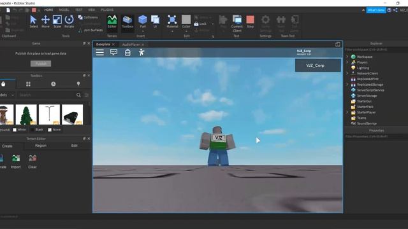The width and height of the screenshot is (408, 229).
Task: Open the Terrain Editor Edit tab
Action: 74,146
